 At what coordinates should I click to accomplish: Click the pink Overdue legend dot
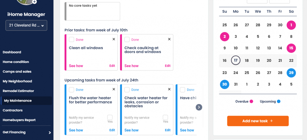[251, 102]
